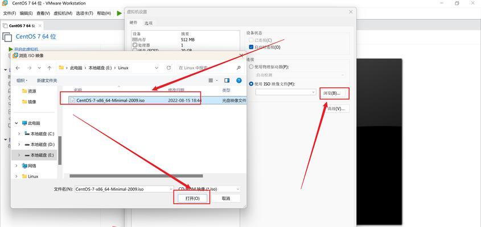Open help with the blue question icon

[x=239, y=81]
